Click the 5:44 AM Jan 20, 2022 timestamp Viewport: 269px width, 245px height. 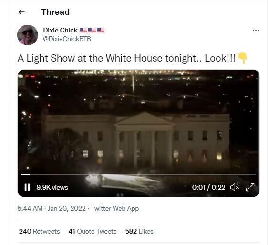[52, 208]
